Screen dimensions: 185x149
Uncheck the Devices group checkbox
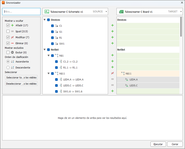[48, 20]
